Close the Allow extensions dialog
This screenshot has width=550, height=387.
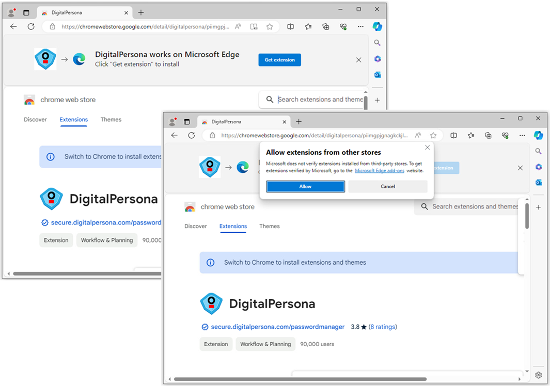click(427, 148)
